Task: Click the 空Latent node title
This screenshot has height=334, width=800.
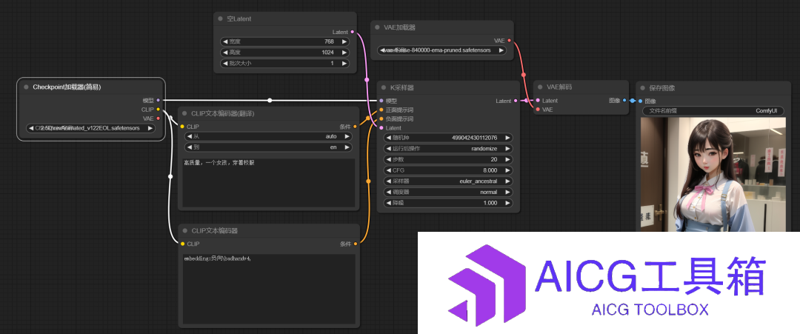Action: 239,19
